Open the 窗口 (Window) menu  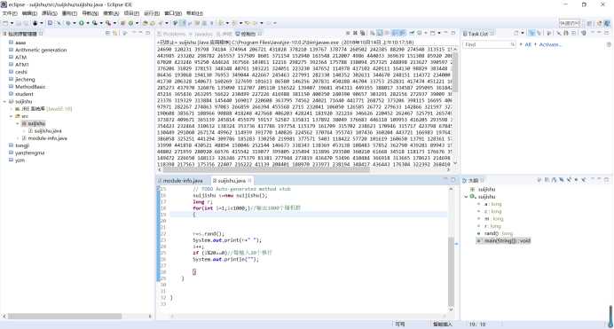173,13
